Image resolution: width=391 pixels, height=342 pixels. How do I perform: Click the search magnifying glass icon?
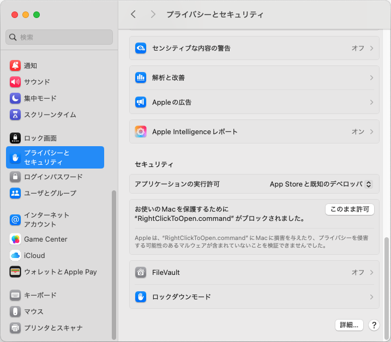(x=13, y=37)
